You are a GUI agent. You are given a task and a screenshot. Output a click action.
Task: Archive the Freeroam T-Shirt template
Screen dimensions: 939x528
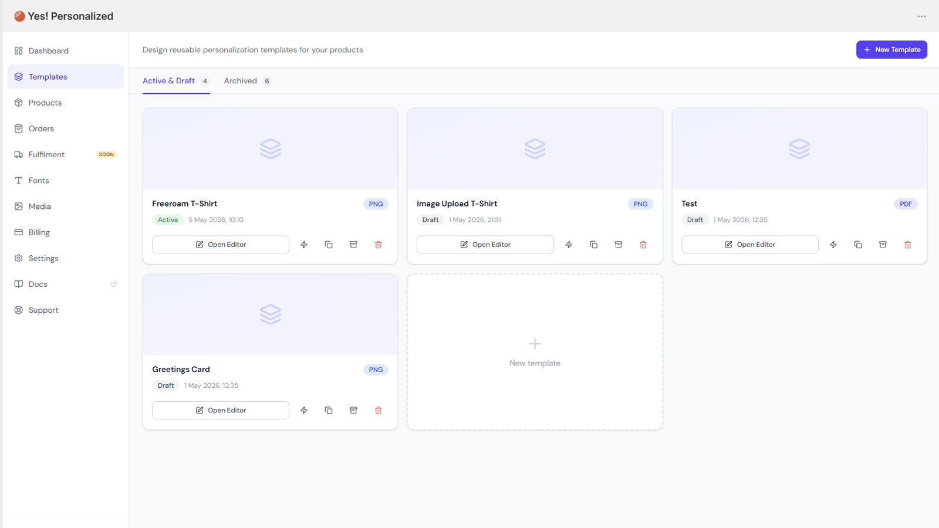pos(353,245)
